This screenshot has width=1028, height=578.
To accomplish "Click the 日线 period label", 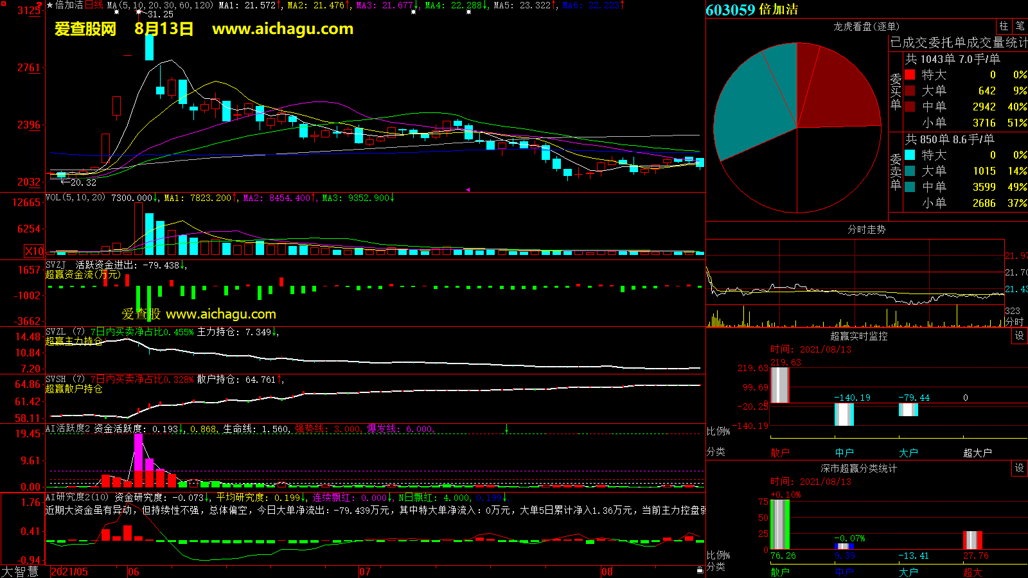I will pyautogui.click(x=94, y=5).
